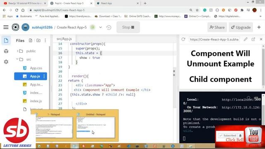Viewport: 265px width, 149px height.
Task: Close the Repl.it browser tab
Action: tap(91, 3)
